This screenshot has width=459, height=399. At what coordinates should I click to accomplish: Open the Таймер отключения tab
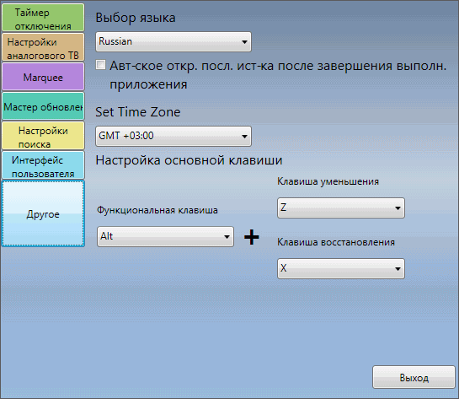click(43, 18)
